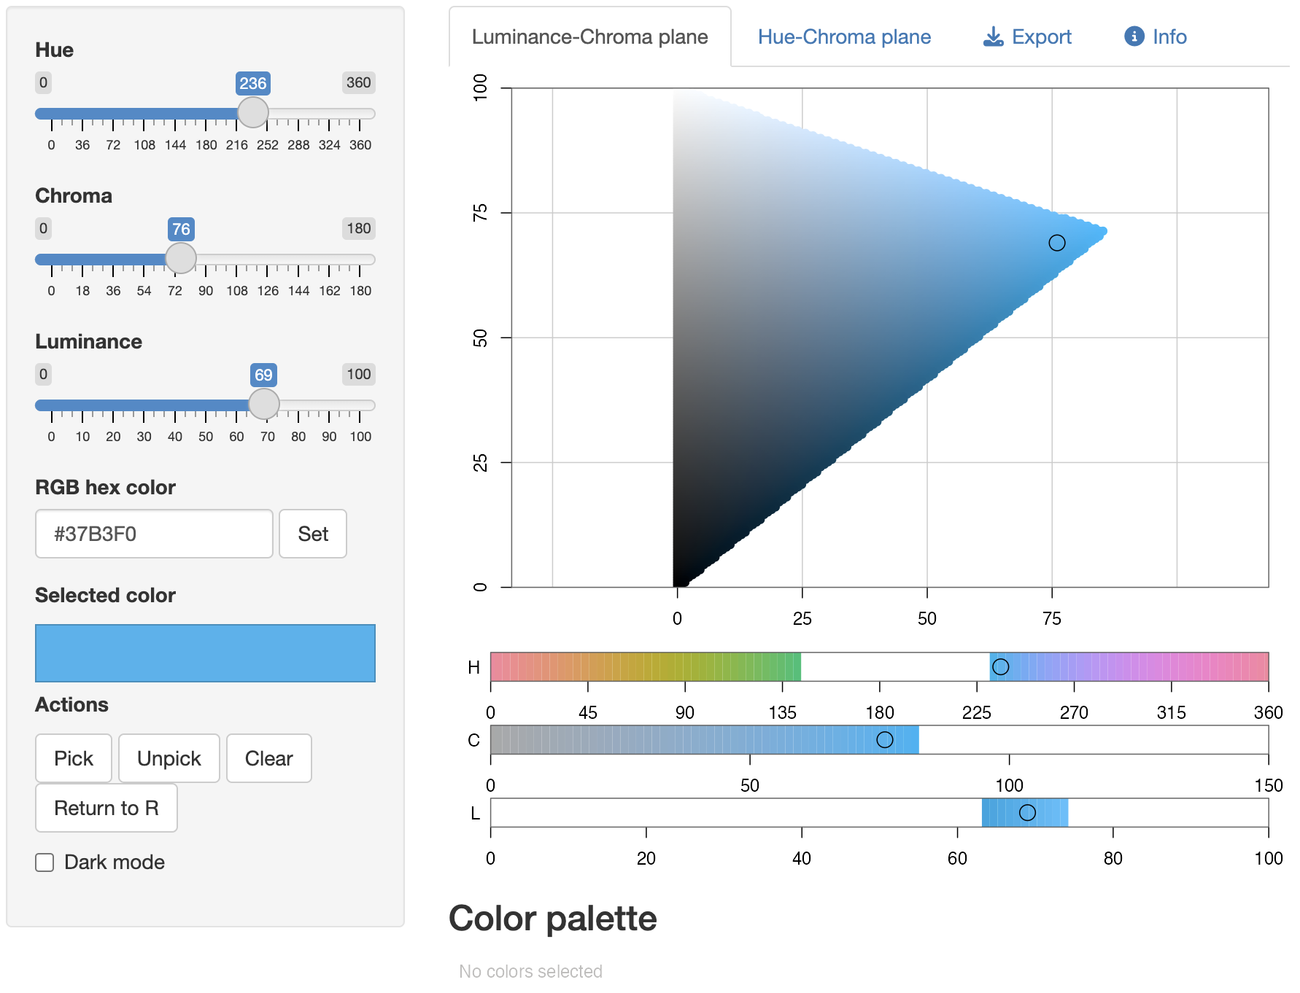Focus the RGB hex color input field
This screenshot has height=993, width=1300.
pos(154,534)
